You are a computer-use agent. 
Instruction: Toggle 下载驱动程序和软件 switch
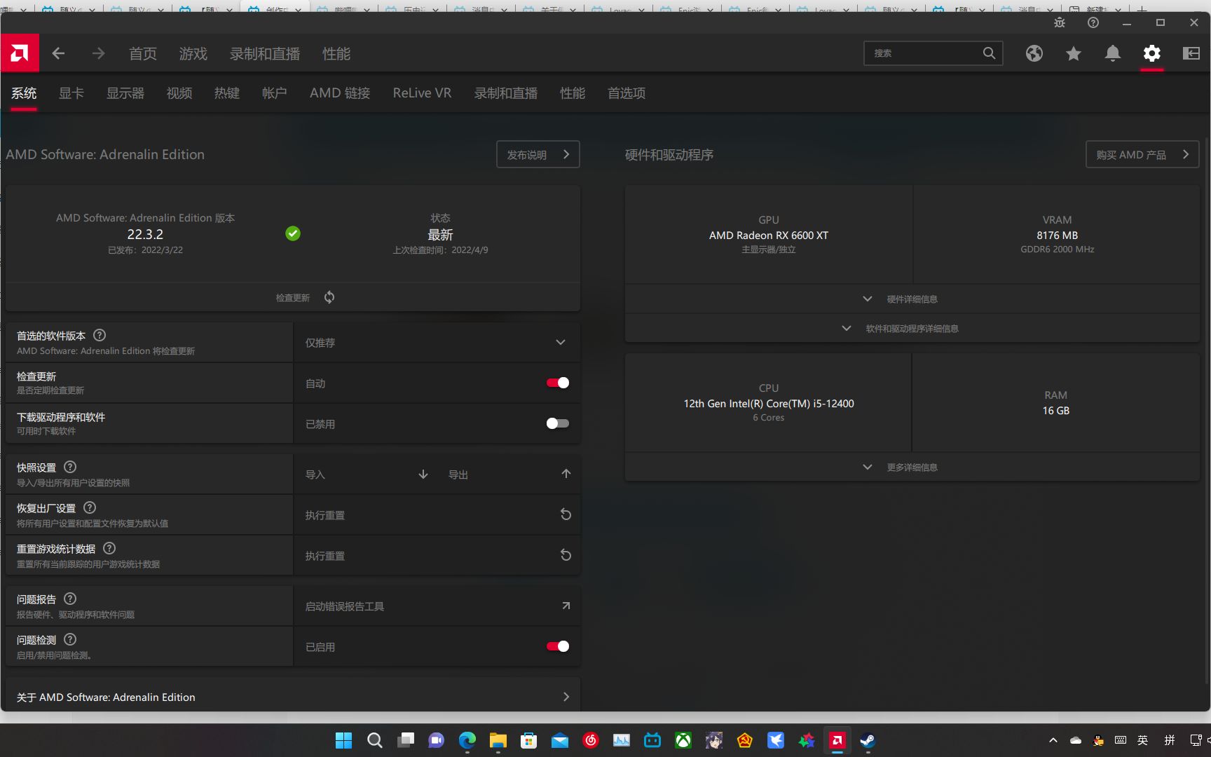[x=558, y=423]
